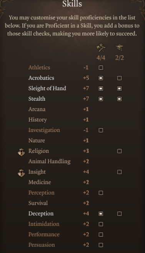
Task: Uncheck the Deception proficiency checkbox
Action: coord(101,214)
